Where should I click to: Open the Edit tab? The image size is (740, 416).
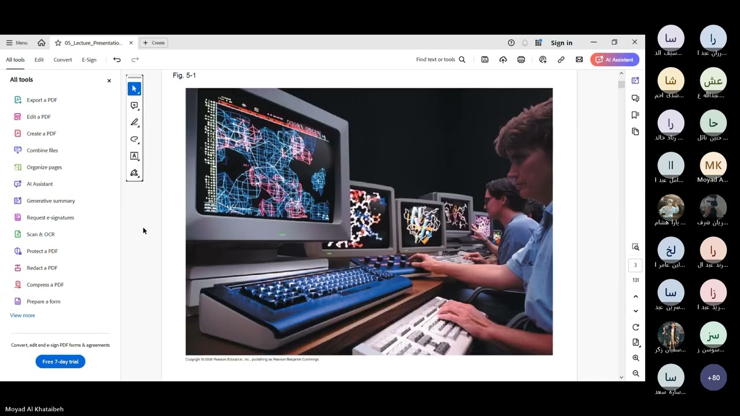(x=39, y=60)
